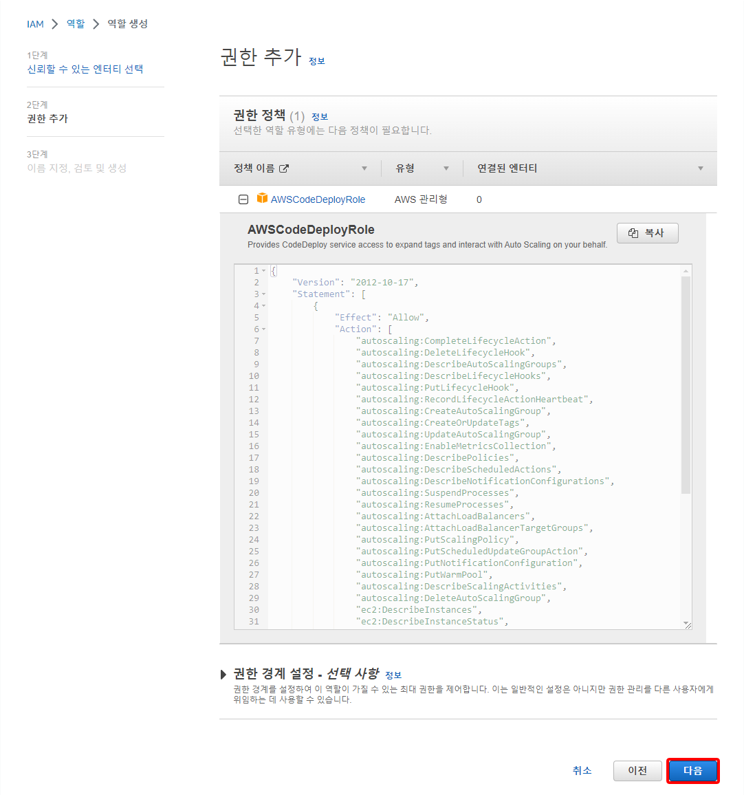744x795 pixels.
Task: Click autoscaling:AttachLoadBalancers line
Action: tap(445, 516)
